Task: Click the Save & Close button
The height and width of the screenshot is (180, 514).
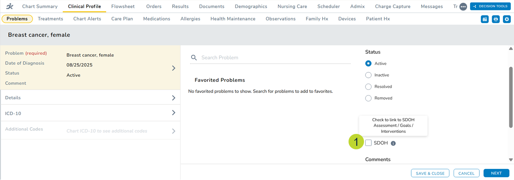Action: pyautogui.click(x=430, y=173)
